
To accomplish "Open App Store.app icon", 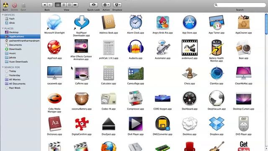I will point(190,22).
